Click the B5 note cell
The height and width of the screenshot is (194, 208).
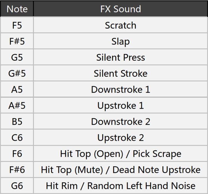click(x=17, y=121)
